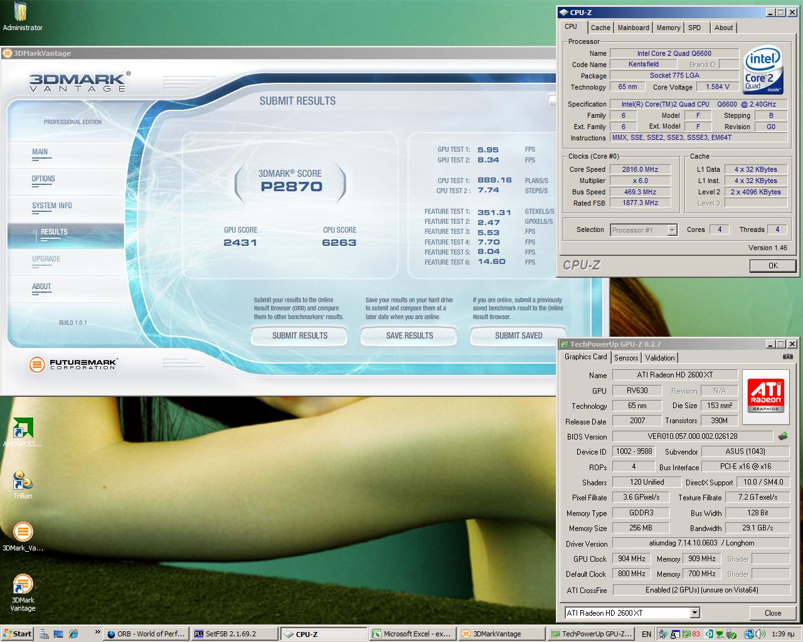Open the Administrator folder on the desktop

click(x=23, y=16)
